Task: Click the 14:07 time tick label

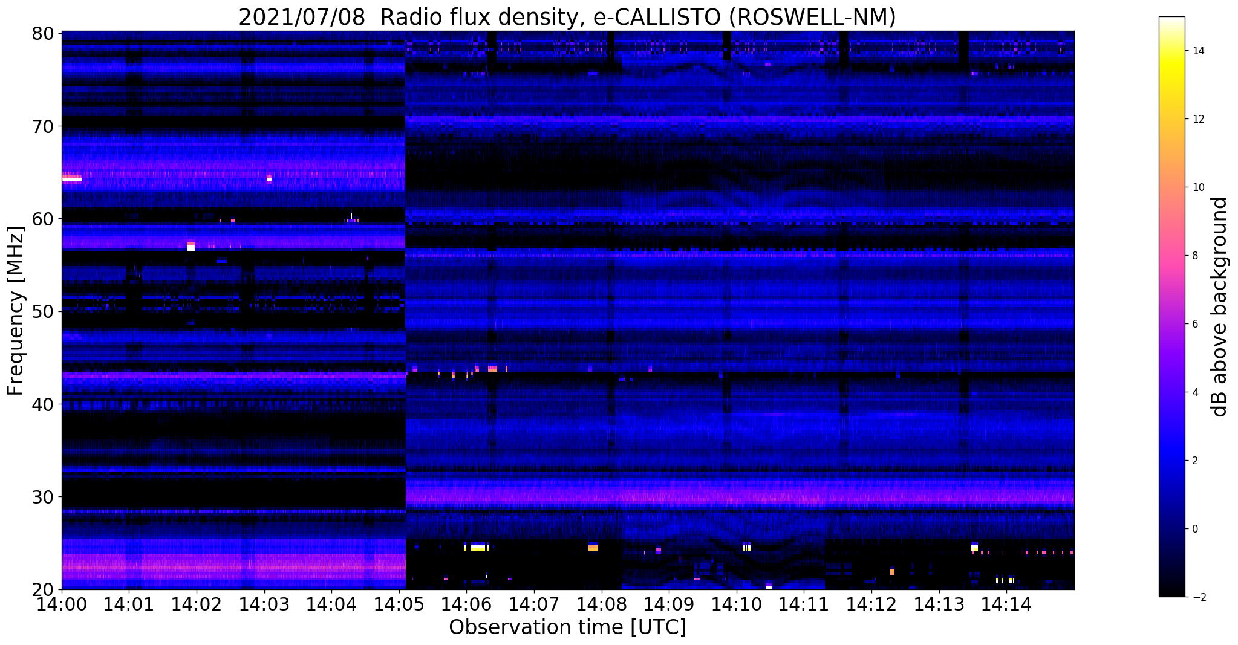Action: tap(533, 603)
